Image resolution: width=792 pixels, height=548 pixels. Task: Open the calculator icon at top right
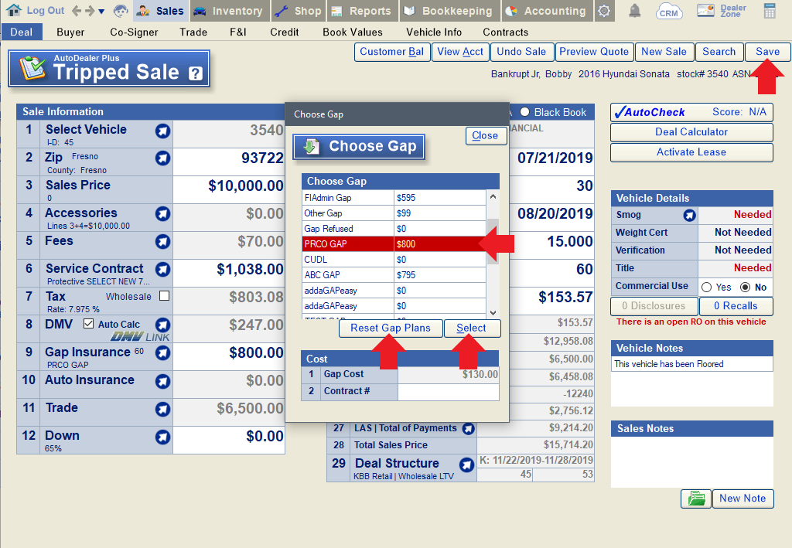coord(770,11)
